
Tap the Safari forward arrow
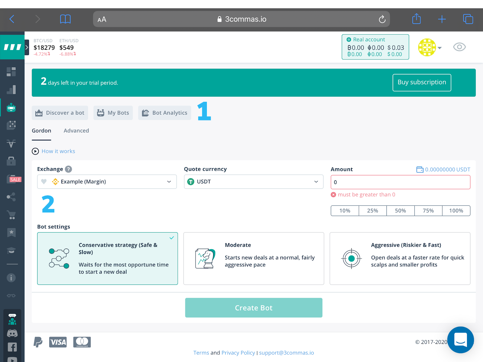pyautogui.click(x=37, y=19)
